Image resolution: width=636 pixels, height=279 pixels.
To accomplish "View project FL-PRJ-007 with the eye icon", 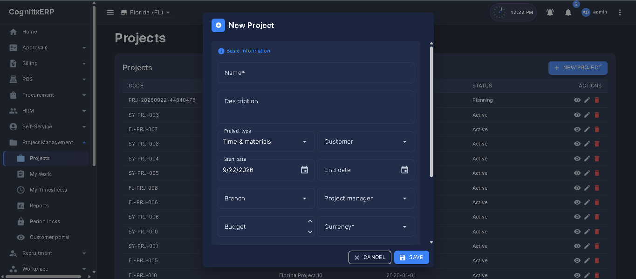I will click(577, 129).
